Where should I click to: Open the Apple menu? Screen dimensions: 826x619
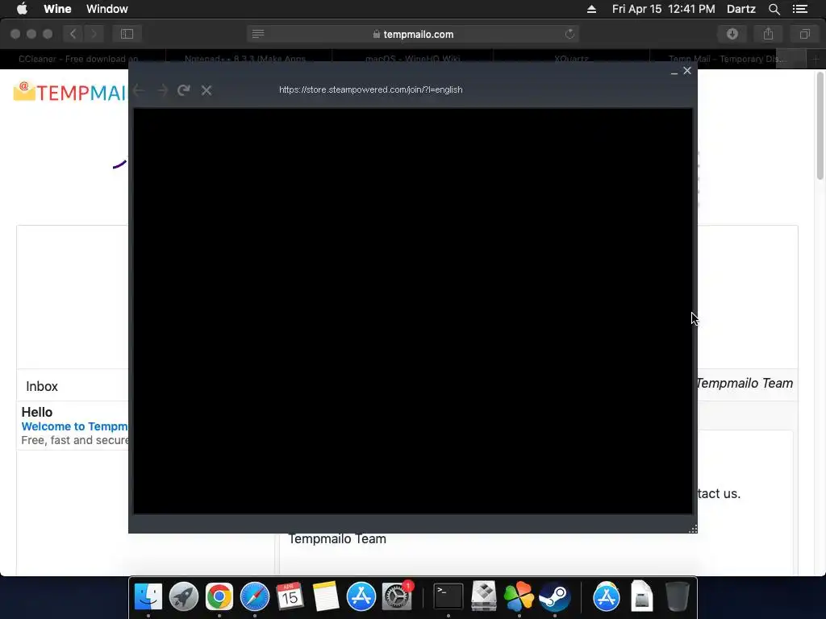(x=22, y=9)
